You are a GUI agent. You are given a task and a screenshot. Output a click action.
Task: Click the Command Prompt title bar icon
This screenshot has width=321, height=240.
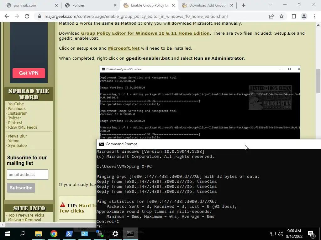coord(101,144)
